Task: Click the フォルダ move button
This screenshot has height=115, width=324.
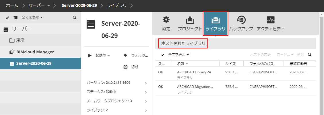Action: (x=136, y=55)
